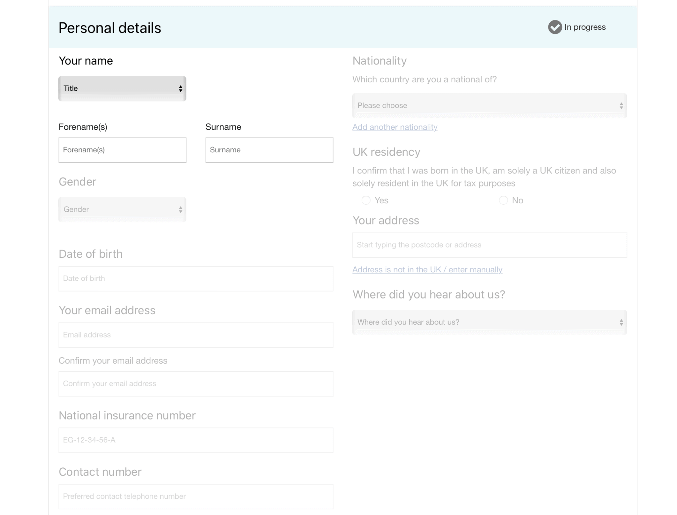Viewport: 677px width, 515px height.
Task: Click the Gender dropdown arrows icon
Action: coord(180,210)
